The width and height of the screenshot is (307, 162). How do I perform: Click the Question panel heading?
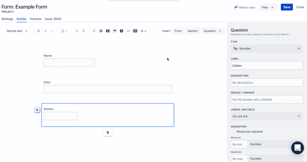(239, 30)
